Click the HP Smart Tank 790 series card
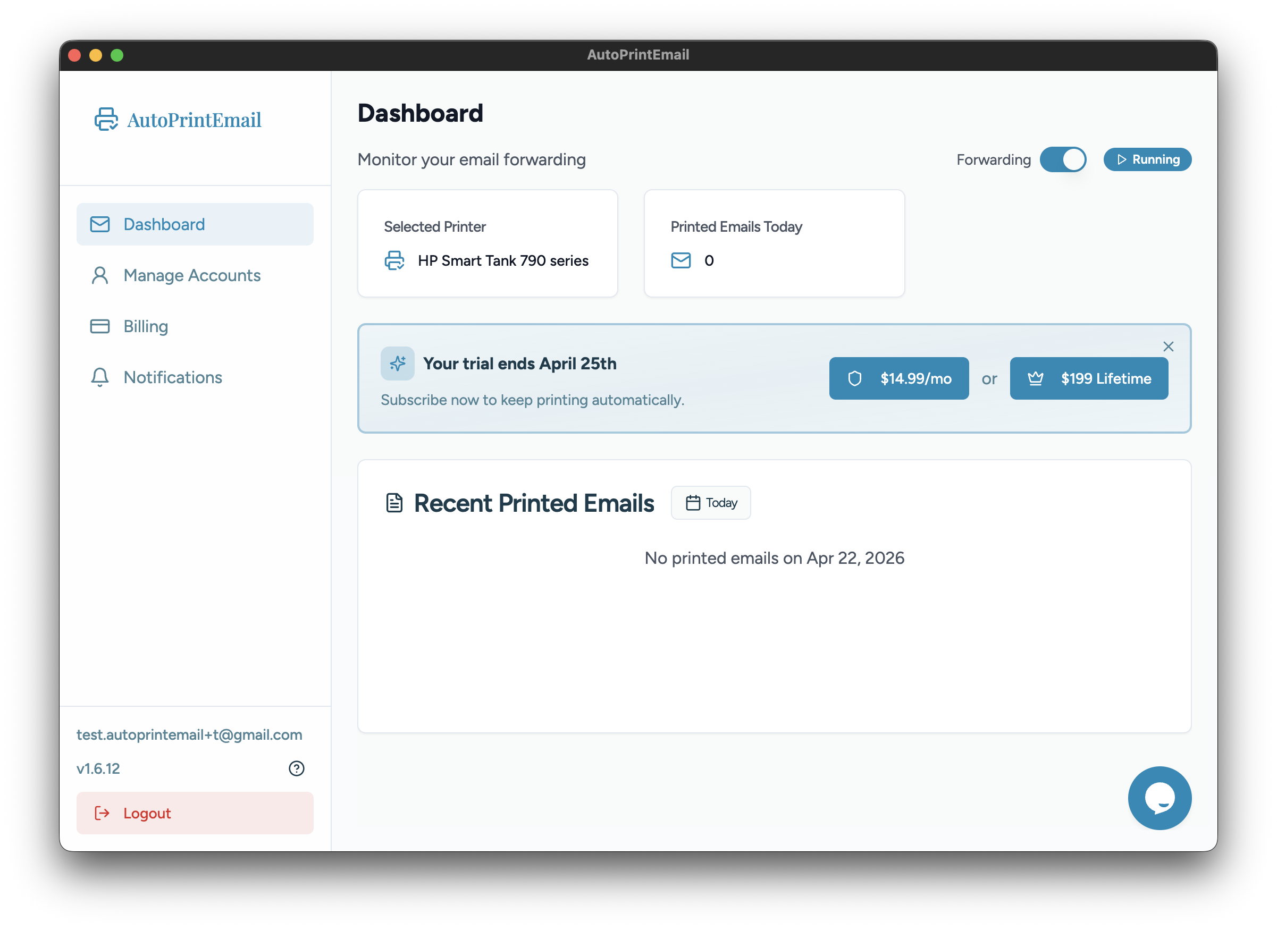The width and height of the screenshot is (1277, 930). 488,243
